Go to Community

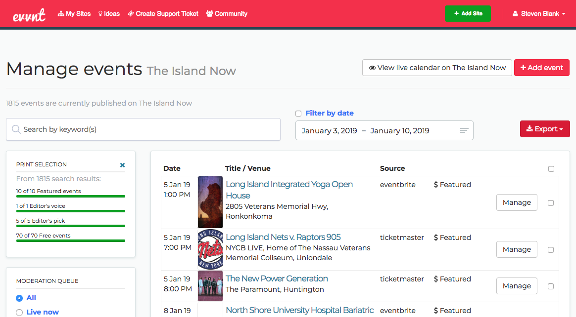tap(227, 14)
